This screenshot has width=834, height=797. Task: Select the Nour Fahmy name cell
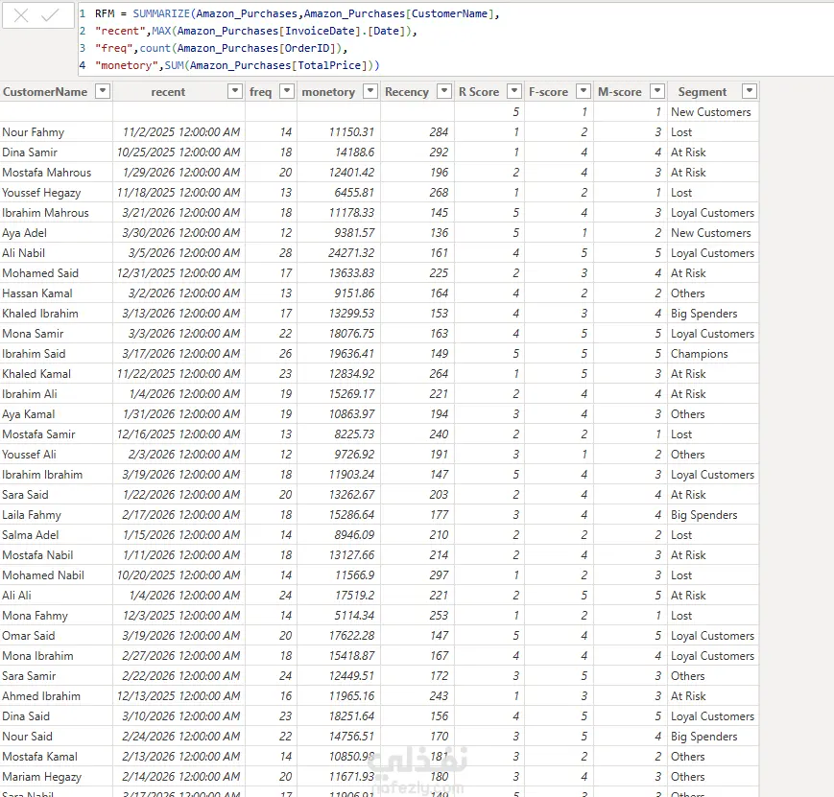click(57, 131)
